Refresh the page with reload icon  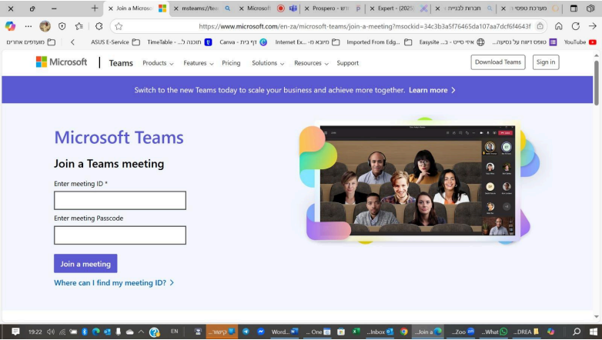[575, 26]
